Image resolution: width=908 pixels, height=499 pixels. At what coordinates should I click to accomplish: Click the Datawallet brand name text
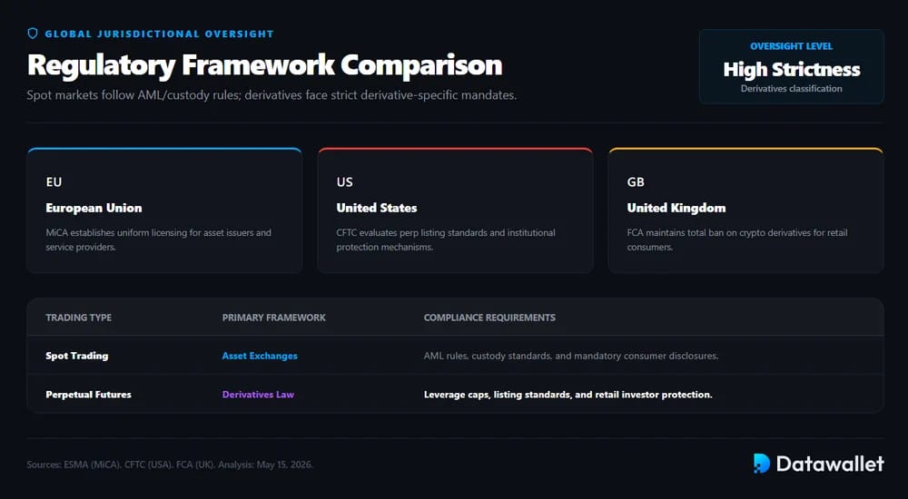830,464
